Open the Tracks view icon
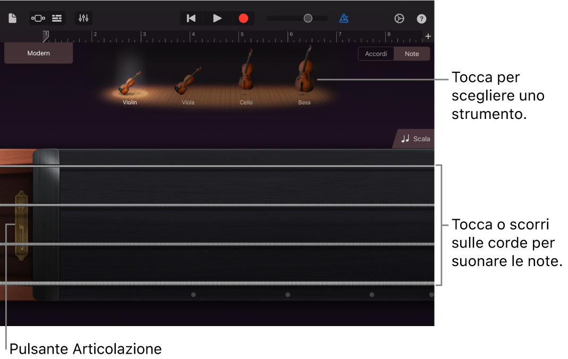The width and height of the screenshot is (568, 359). point(56,18)
